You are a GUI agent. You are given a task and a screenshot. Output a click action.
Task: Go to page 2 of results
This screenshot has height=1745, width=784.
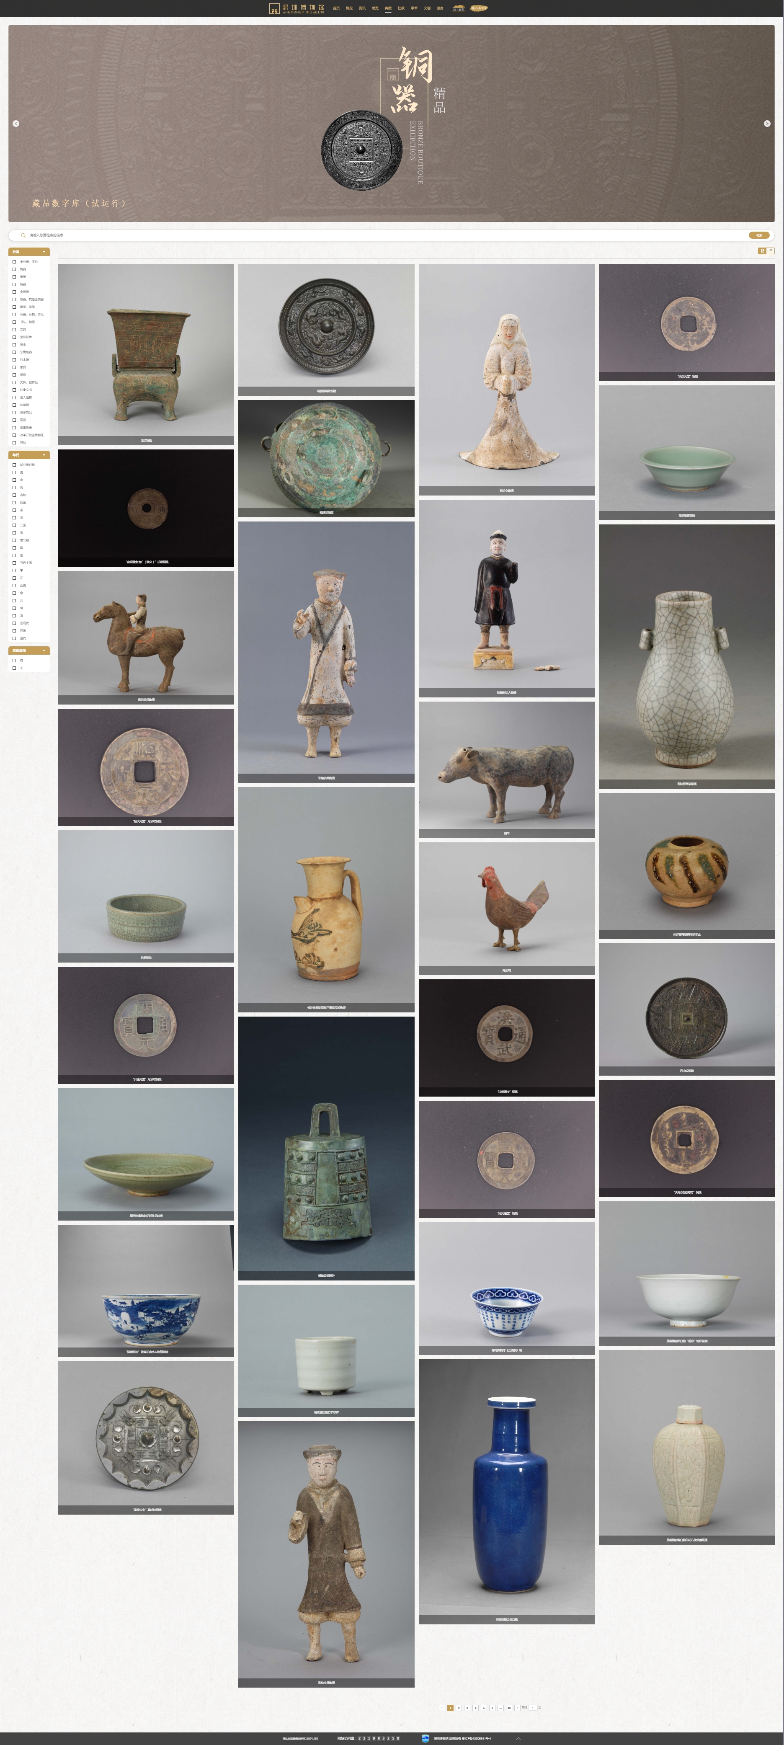[459, 1708]
